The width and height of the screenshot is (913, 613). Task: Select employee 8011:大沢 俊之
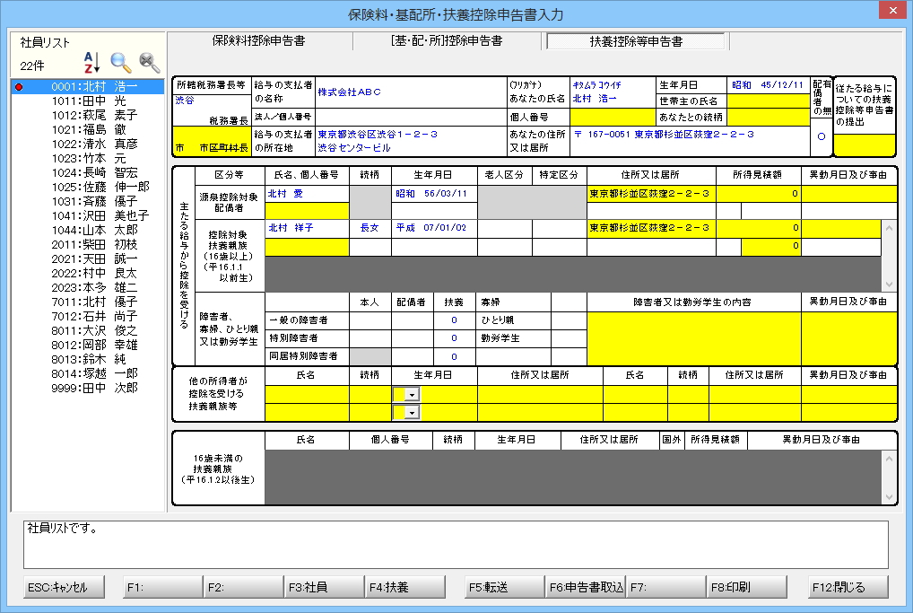(x=88, y=331)
